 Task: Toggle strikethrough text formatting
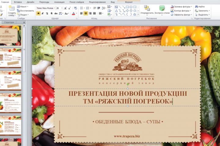[56, 13]
